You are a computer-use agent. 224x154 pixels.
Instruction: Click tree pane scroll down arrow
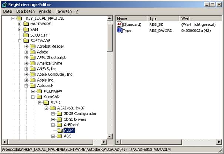110,136
